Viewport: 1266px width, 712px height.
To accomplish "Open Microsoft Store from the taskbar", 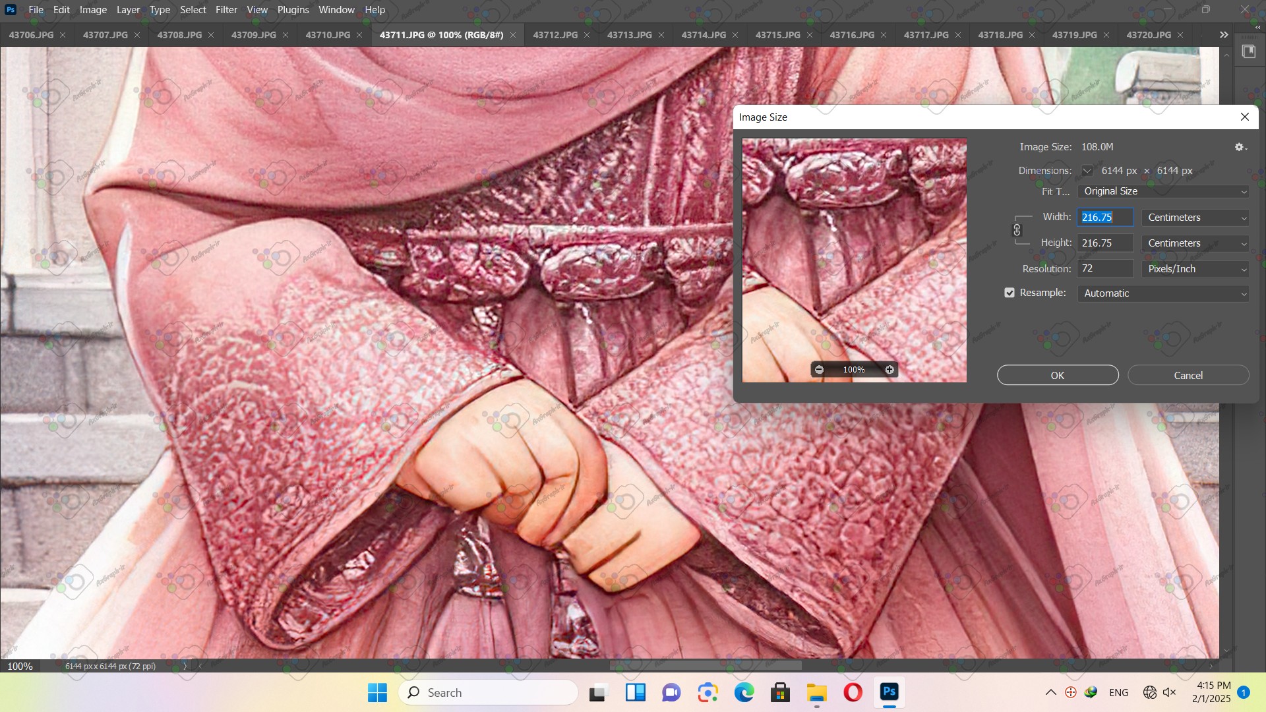I will pos(781,692).
